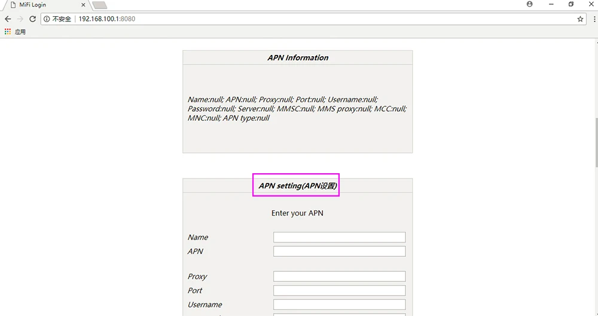This screenshot has height=316, width=598.
Task: Click the APN setting section header
Action: (297, 186)
